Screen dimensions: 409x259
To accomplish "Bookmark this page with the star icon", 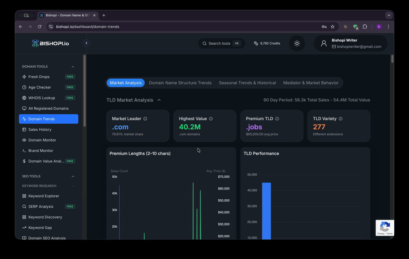I will pos(333,27).
